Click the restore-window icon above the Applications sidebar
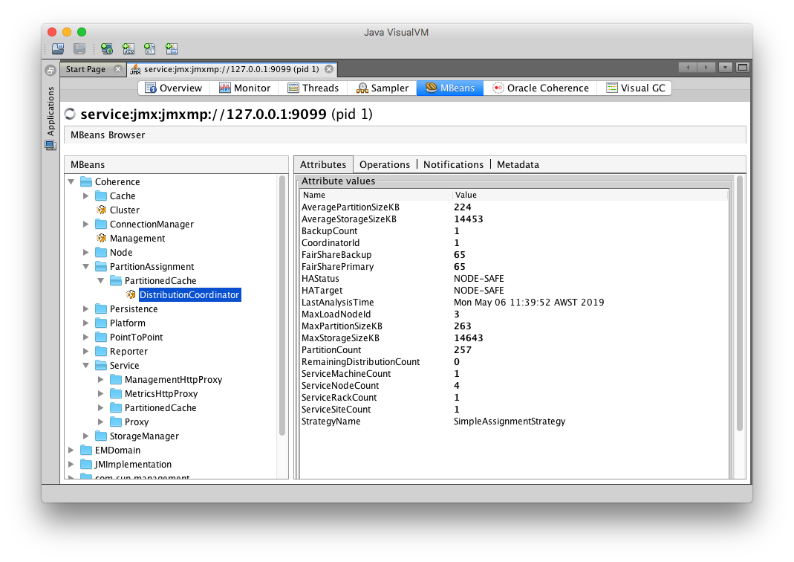Screen dimensions: 794x562 (51, 71)
